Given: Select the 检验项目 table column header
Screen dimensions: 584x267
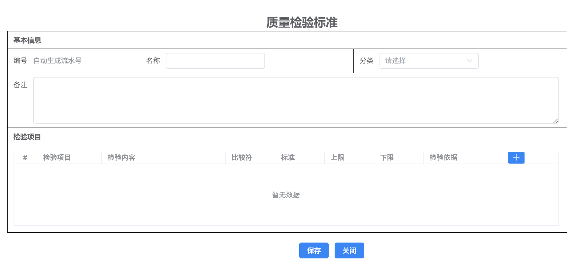Looking at the screenshot, I should pyautogui.click(x=57, y=158).
